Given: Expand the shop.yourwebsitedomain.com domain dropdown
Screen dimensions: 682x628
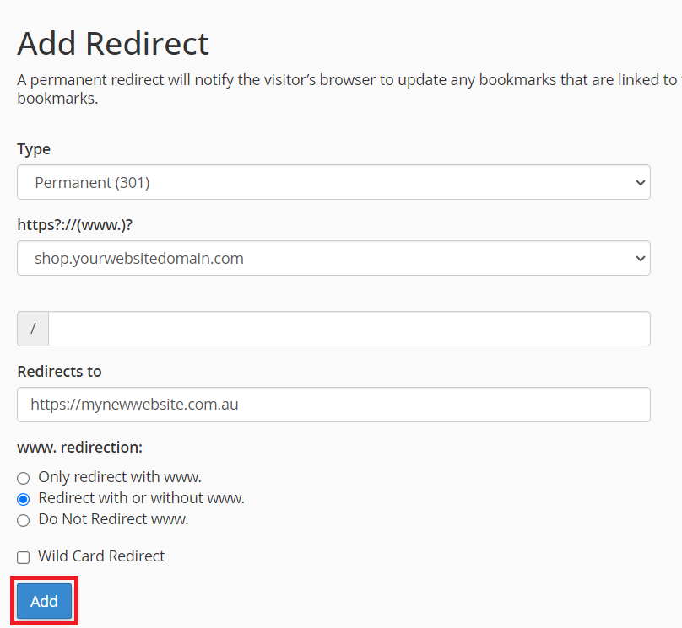Looking at the screenshot, I should tap(333, 258).
